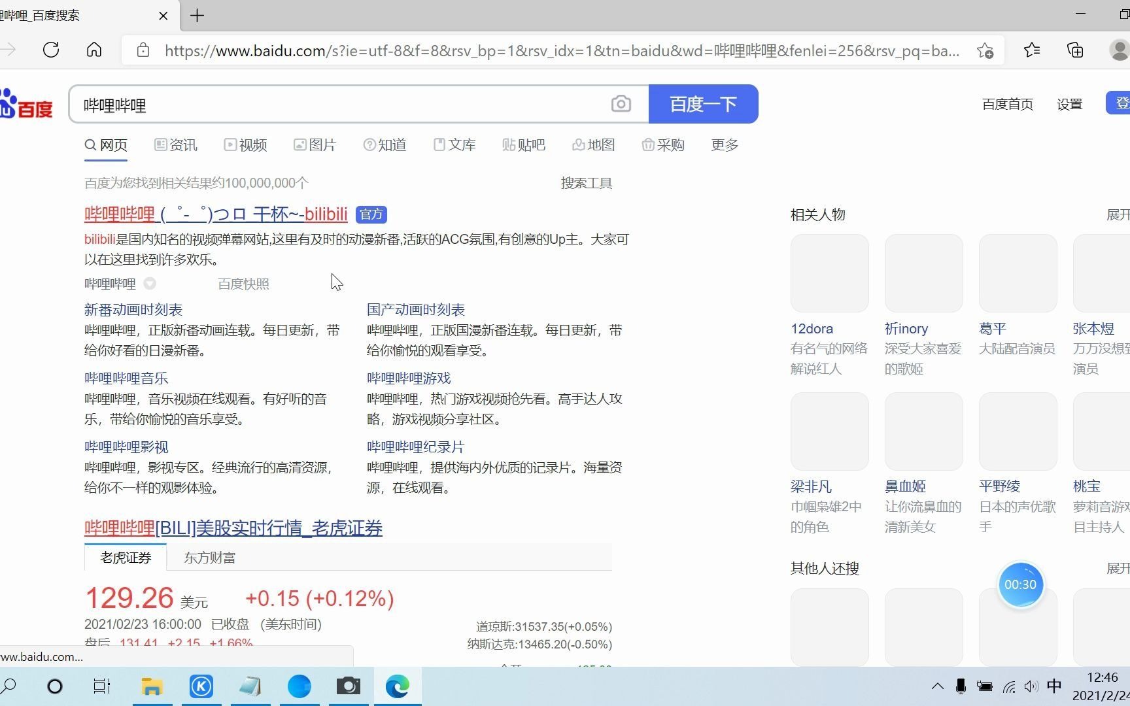
Task: Open the 哔哩哔哩游戏 link
Action: tap(409, 378)
